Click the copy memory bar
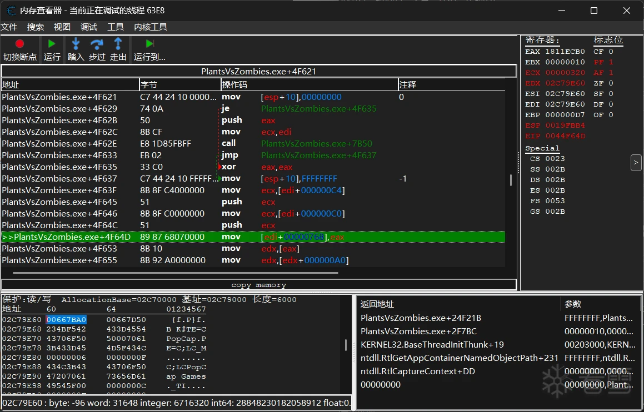Image resolution: width=644 pixels, height=412 pixels. 259,285
